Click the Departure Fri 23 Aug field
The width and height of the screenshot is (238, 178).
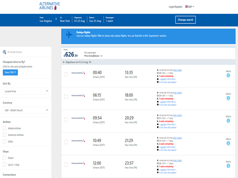click(79, 20)
